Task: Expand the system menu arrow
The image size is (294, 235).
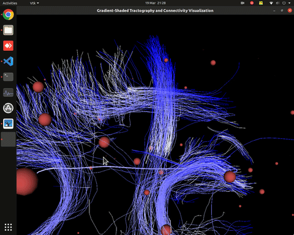Action: pos(290,3)
